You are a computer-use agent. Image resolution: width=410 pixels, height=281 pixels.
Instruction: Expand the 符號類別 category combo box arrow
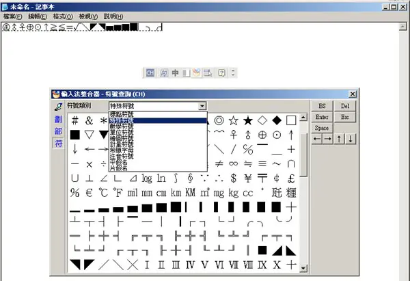tap(202, 106)
